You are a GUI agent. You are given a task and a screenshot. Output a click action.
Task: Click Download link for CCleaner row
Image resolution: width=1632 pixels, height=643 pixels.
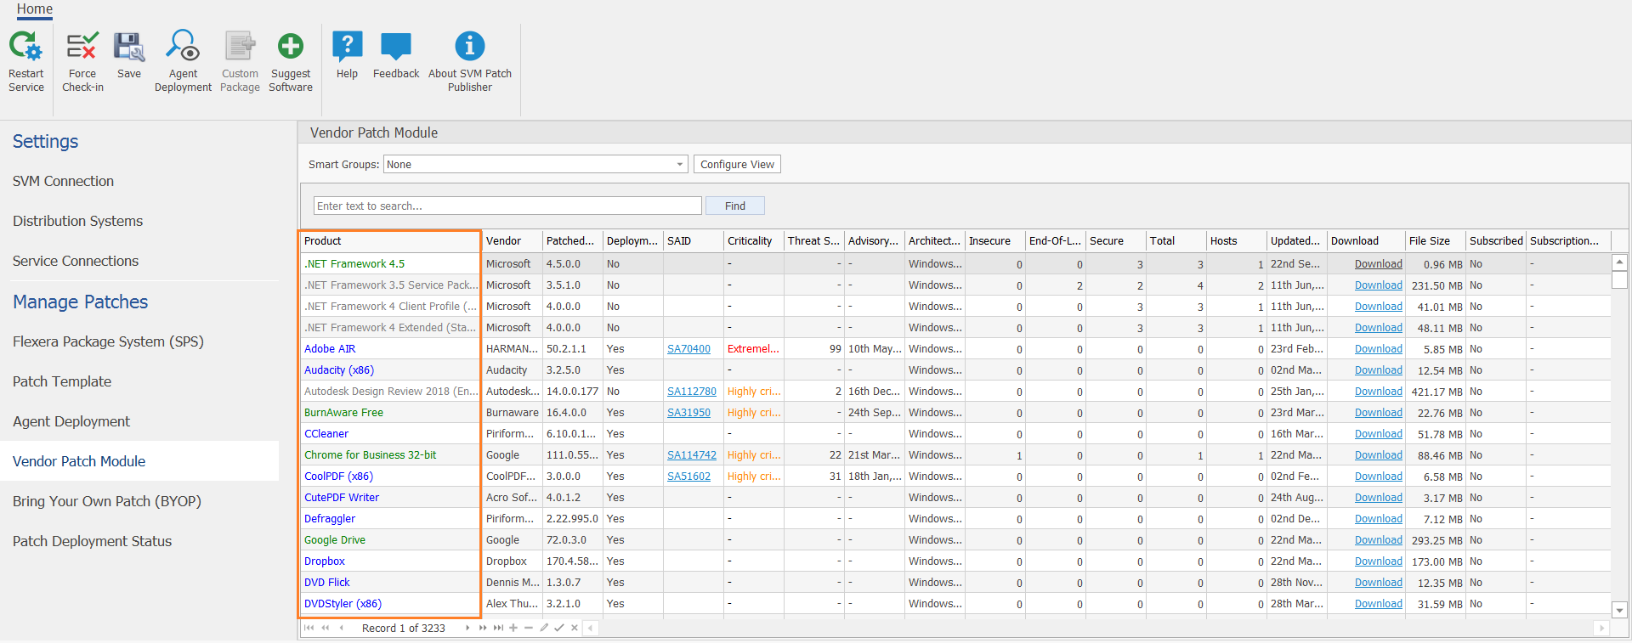click(x=1378, y=434)
